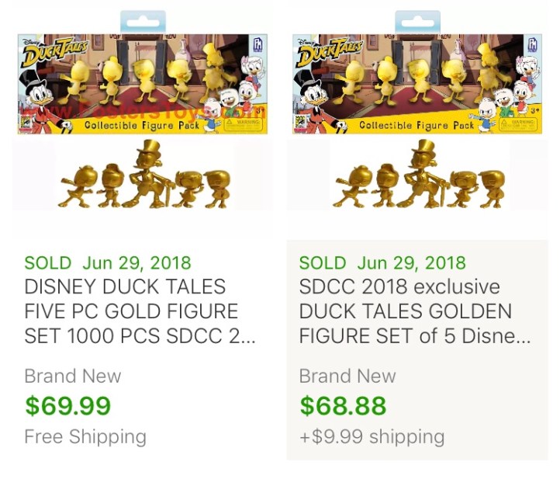Click the $68.88 sold price
Screen dimensions: 560x479
pyautogui.click(x=343, y=405)
